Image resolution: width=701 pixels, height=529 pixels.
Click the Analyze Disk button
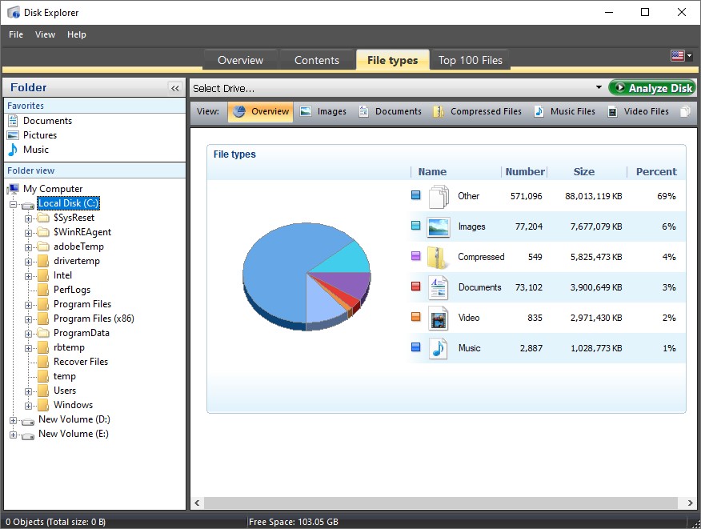(x=654, y=87)
